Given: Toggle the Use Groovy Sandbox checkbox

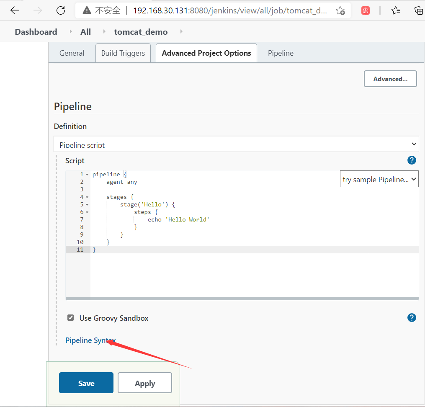Looking at the screenshot, I should pyautogui.click(x=71, y=318).
